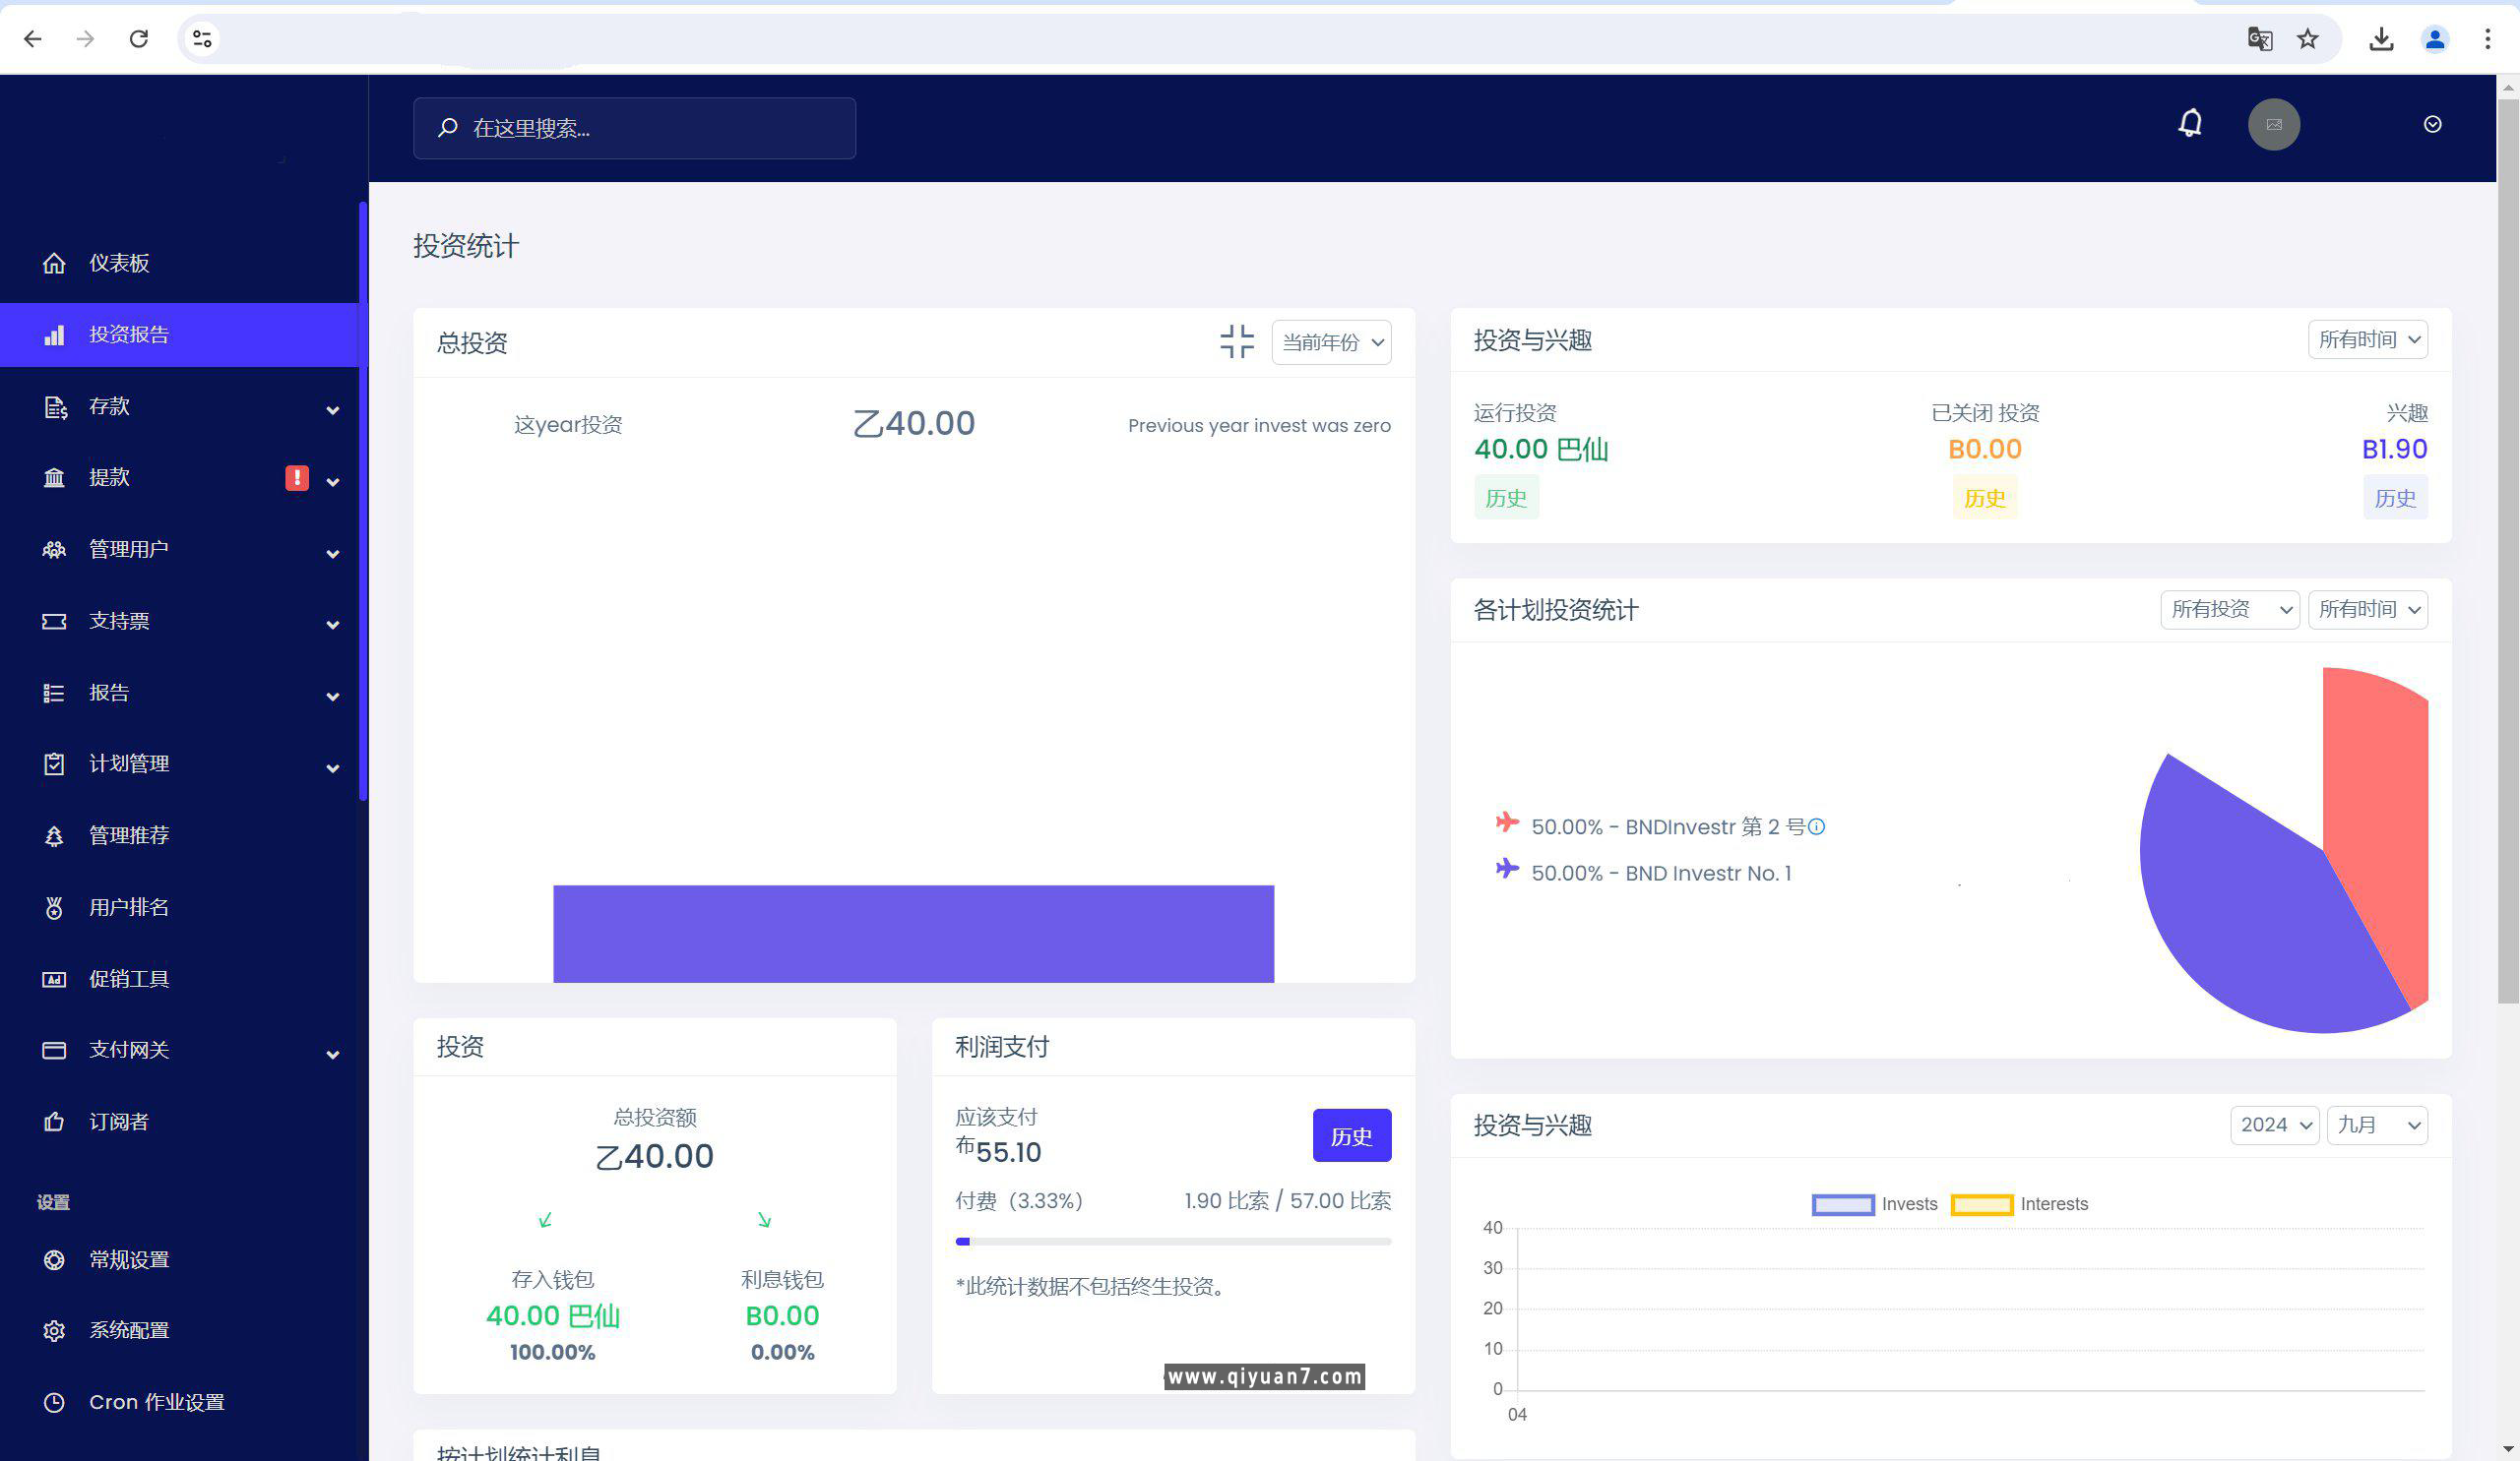Open the 所有投资 dropdown
The height and width of the screenshot is (1461, 2520).
2229,610
